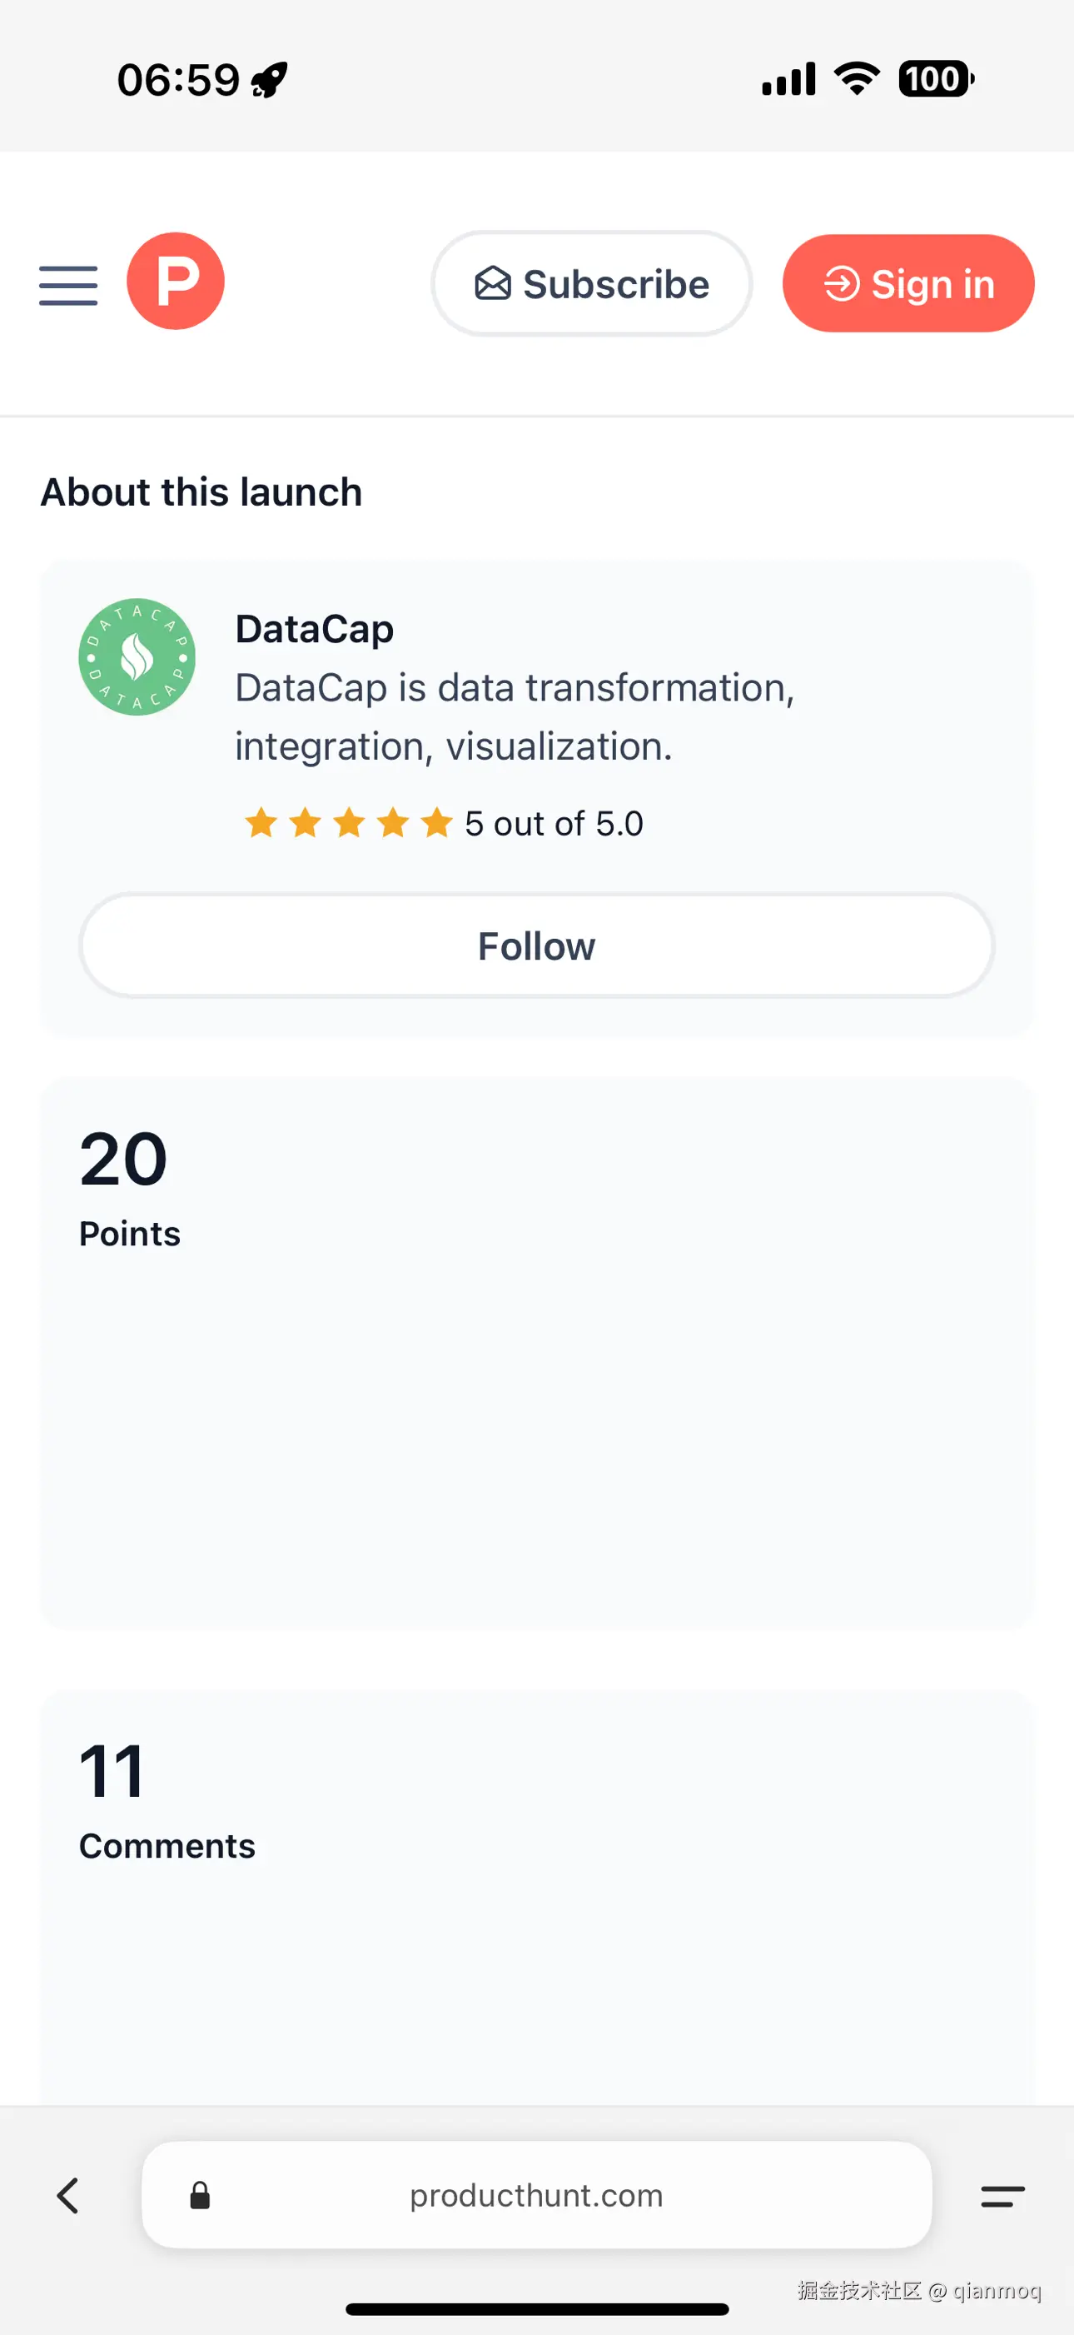The height and width of the screenshot is (2335, 1074).
Task: Tap the browser back arrow
Action: coord(69,2194)
